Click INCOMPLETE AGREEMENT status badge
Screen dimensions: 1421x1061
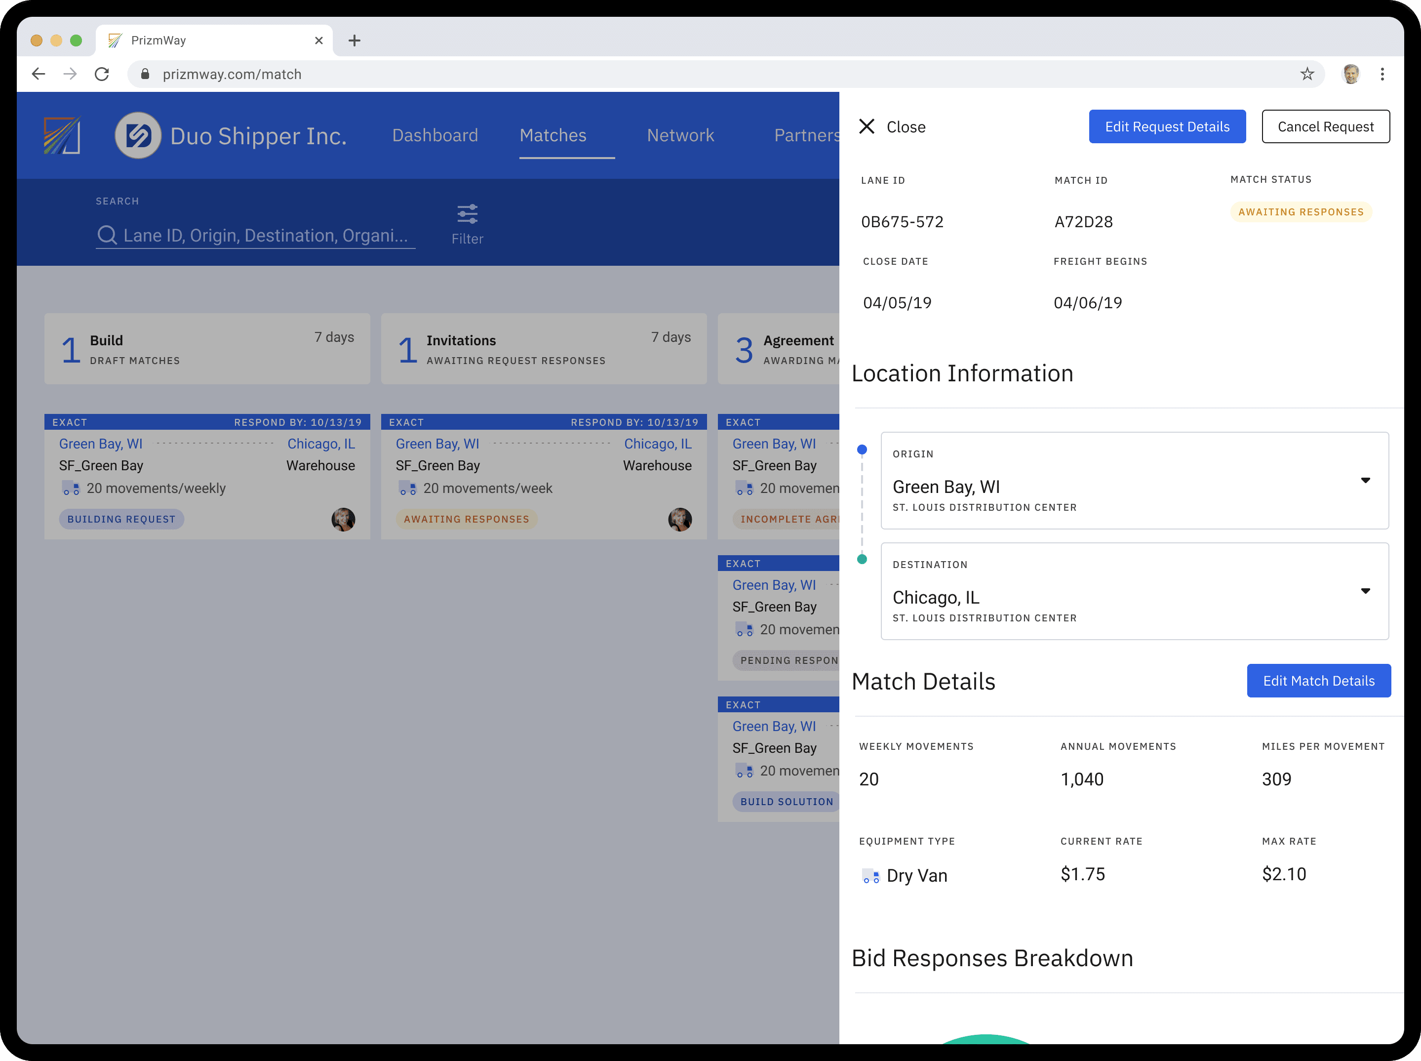[786, 519]
